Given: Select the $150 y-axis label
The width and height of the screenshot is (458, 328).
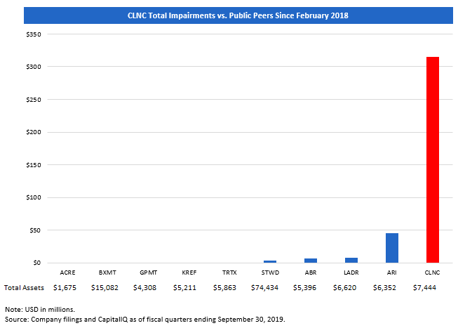Looking at the screenshot, I should (33, 165).
